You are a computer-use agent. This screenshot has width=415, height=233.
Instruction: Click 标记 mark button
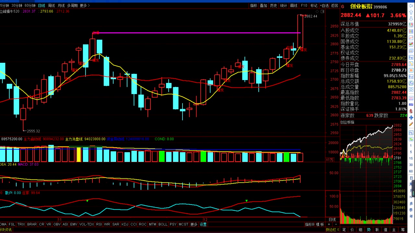pos(314,6)
